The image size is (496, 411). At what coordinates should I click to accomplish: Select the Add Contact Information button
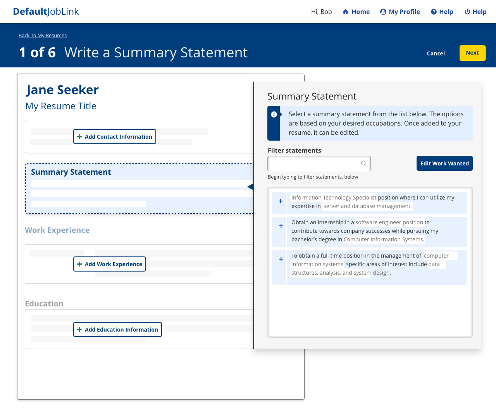pos(114,136)
